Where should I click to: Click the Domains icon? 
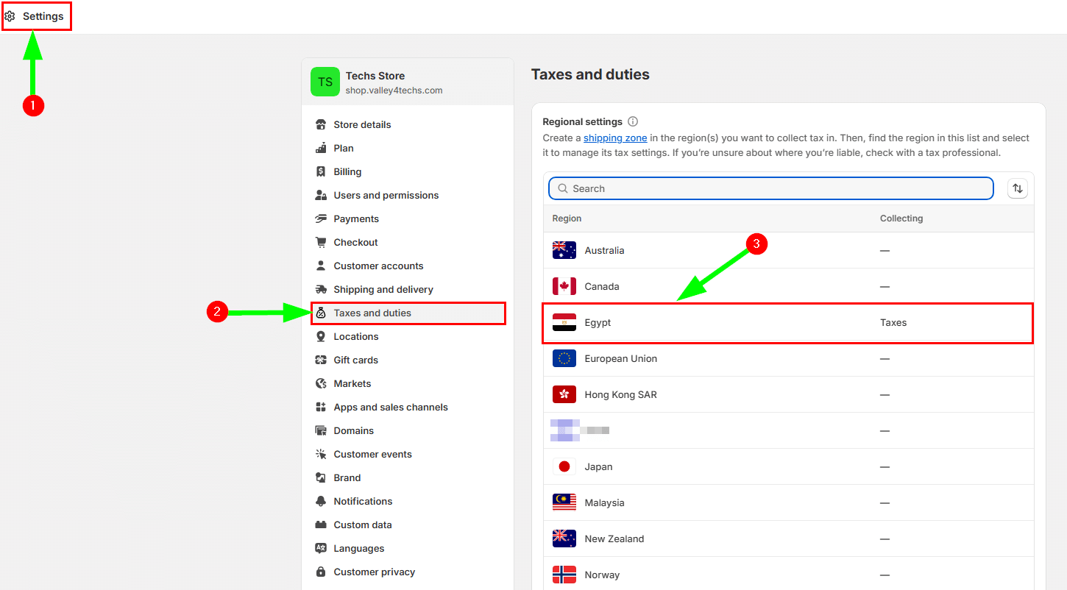point(321,430)
